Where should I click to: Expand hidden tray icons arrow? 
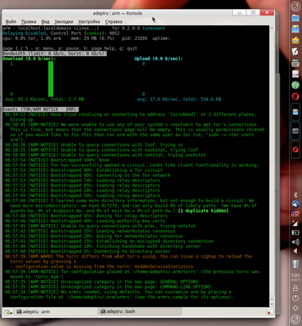click(295, 251)
